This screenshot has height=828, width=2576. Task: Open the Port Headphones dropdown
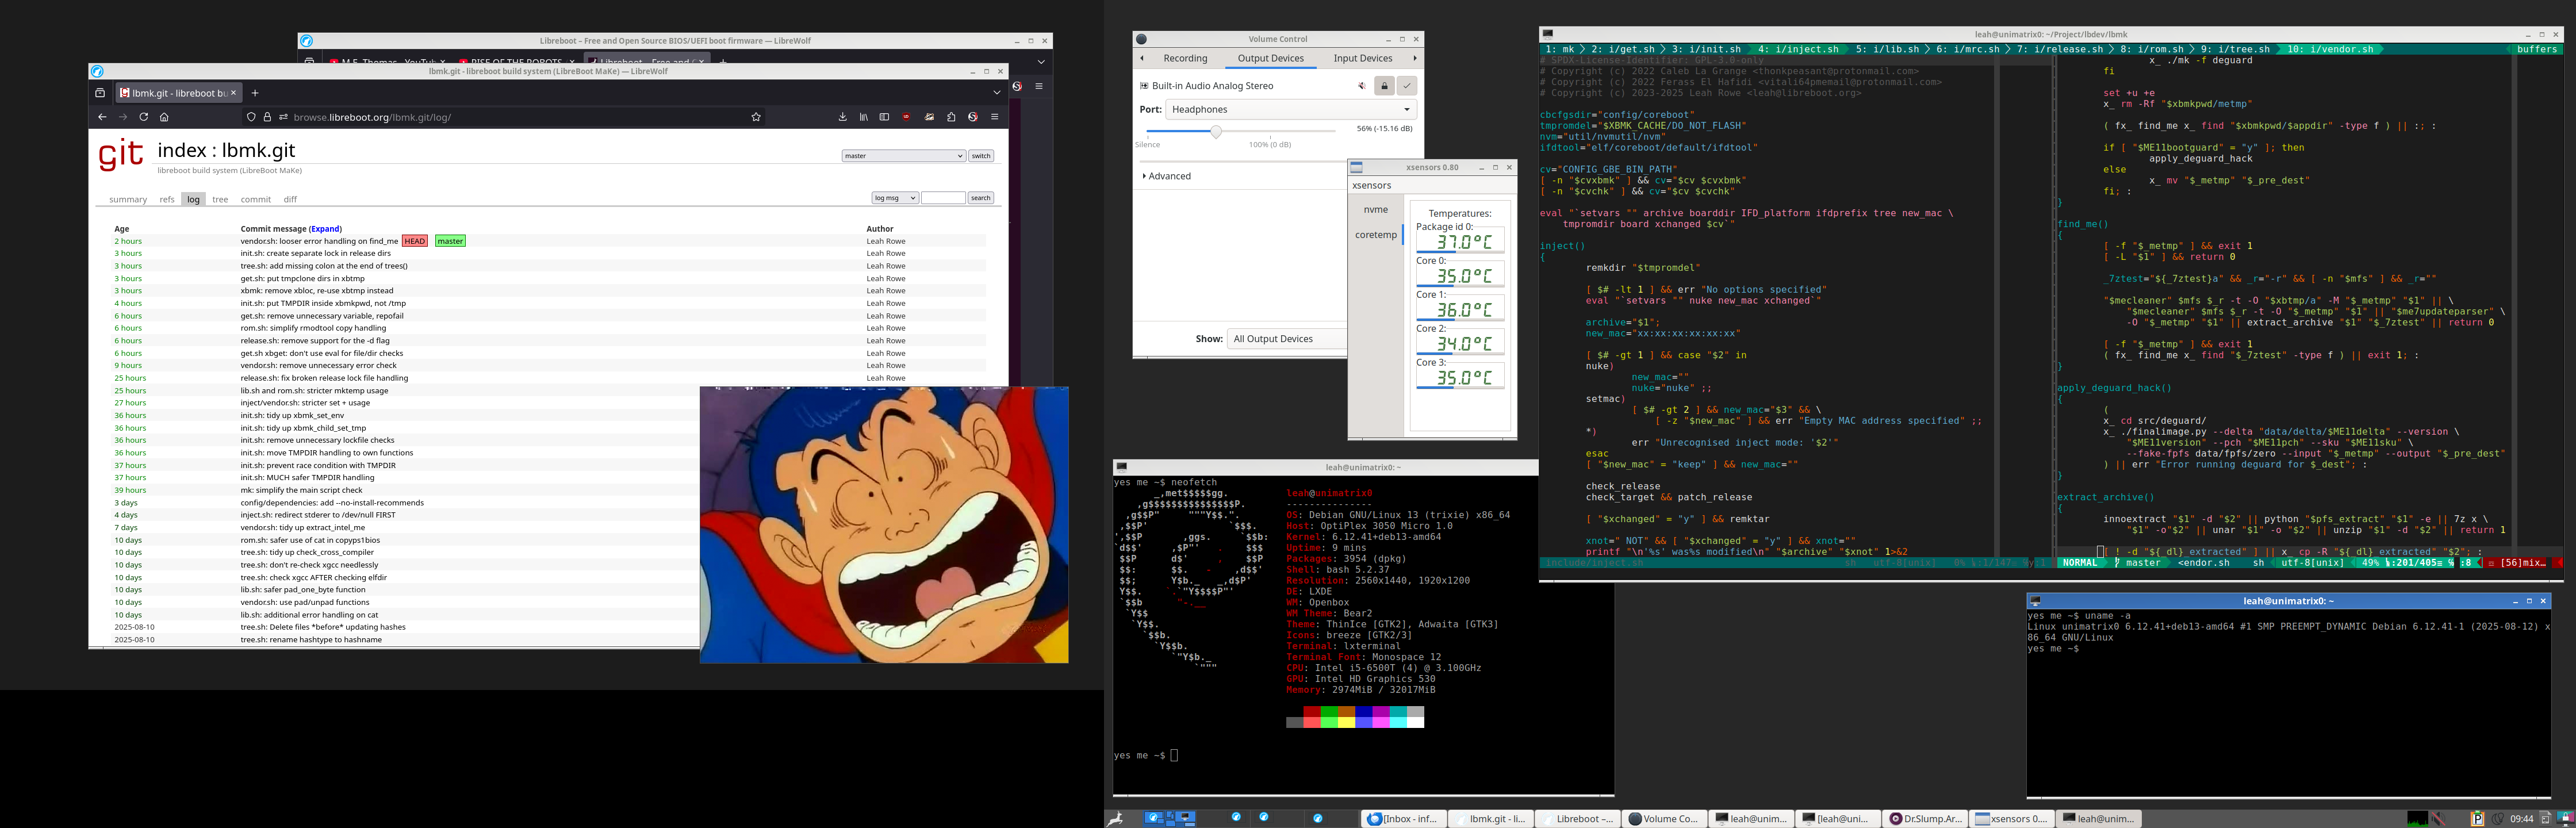coord(1291,109)
